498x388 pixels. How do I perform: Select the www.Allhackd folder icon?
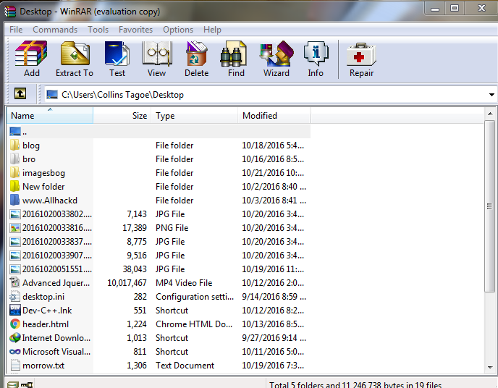pos(14,200)
